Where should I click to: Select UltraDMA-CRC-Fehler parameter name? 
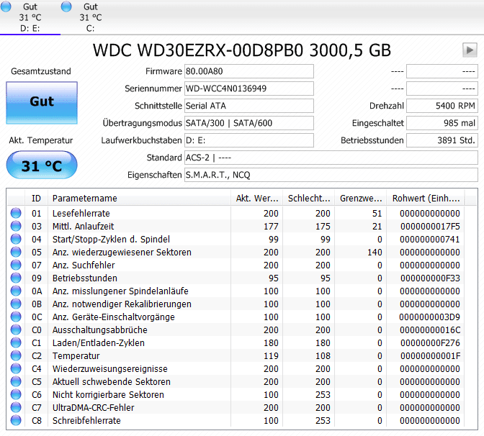[93, 408]
